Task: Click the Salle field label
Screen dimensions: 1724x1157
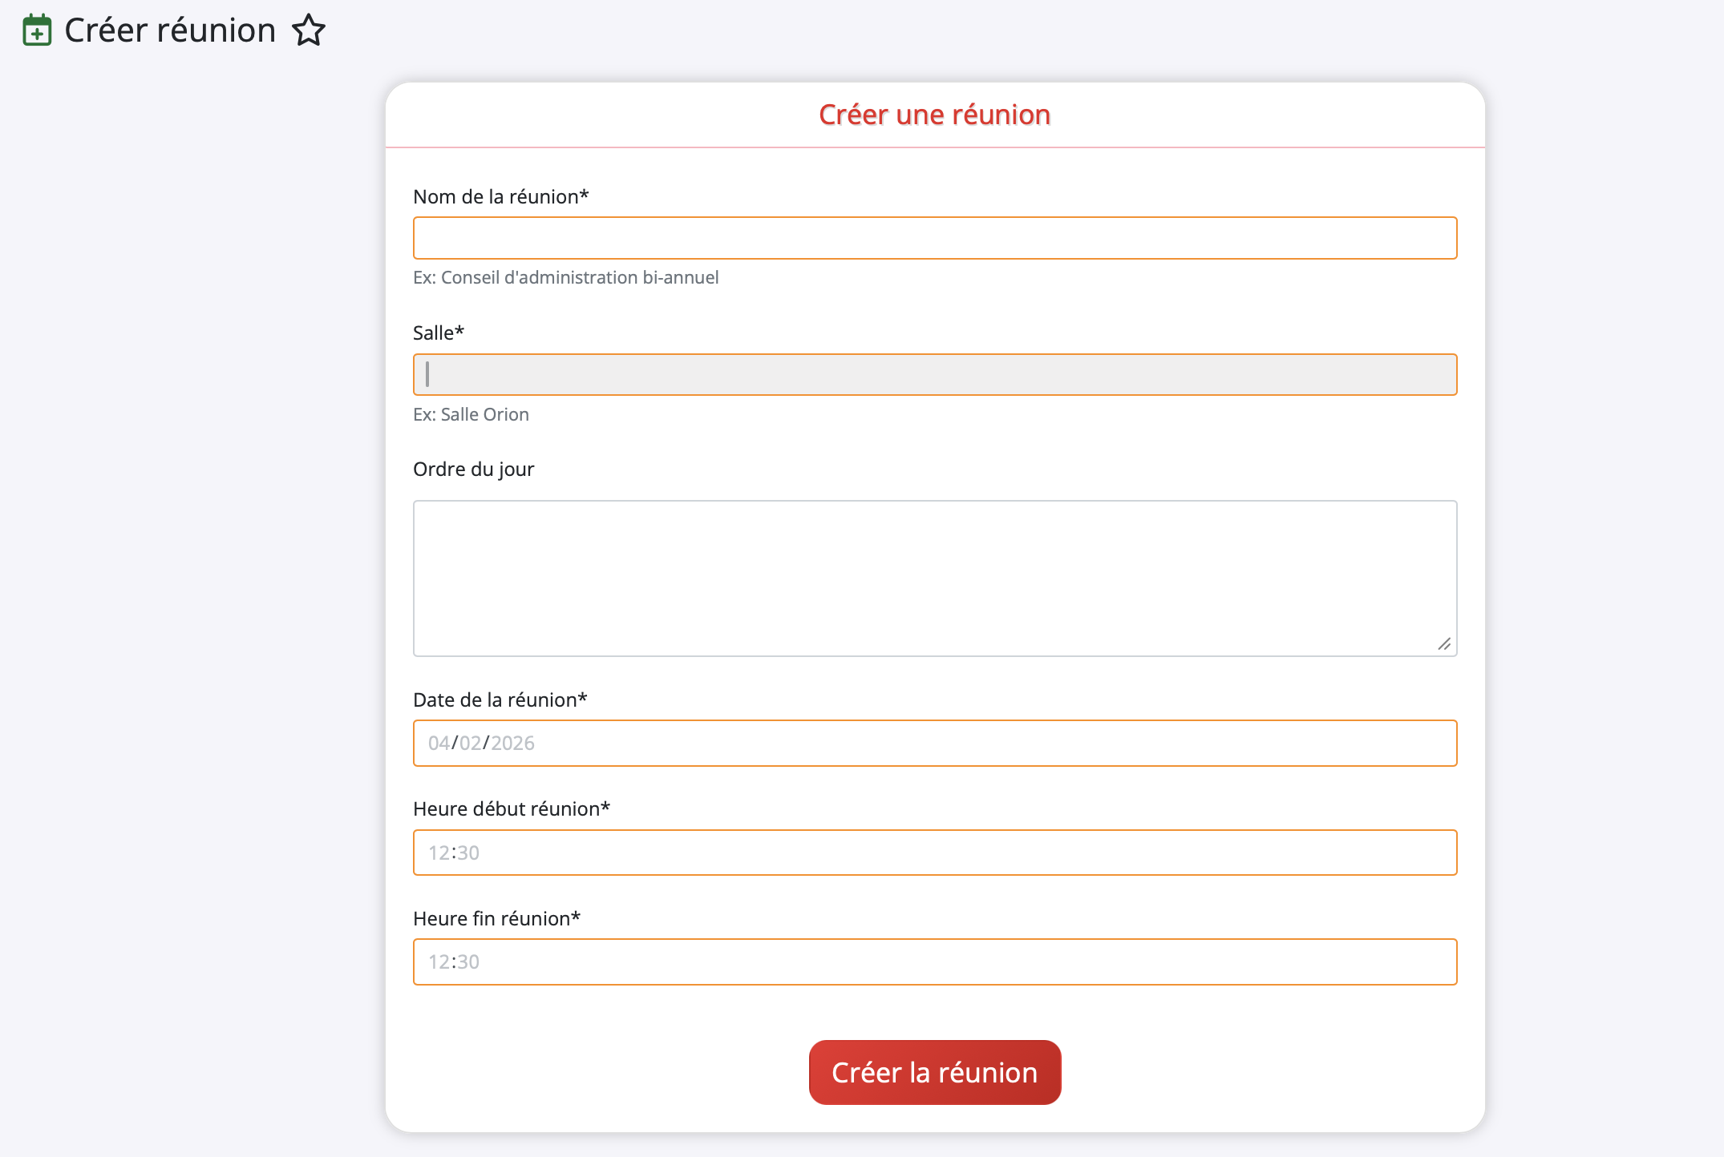Action: 438,333
